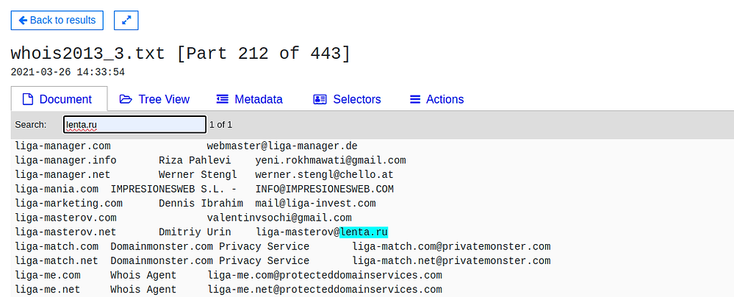Click the folder icon on Tree View tab

coord(126,99)
